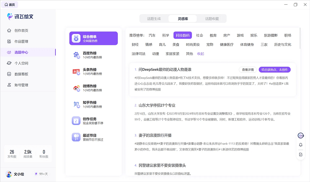Open the 百度热榜 Baidu paw icon

pyautogui.click(x=76, y=55)
